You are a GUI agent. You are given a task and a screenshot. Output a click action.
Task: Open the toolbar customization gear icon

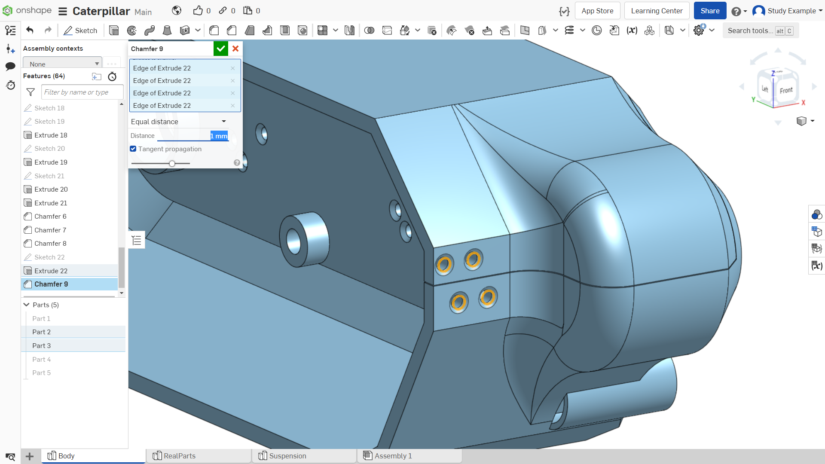699,31
